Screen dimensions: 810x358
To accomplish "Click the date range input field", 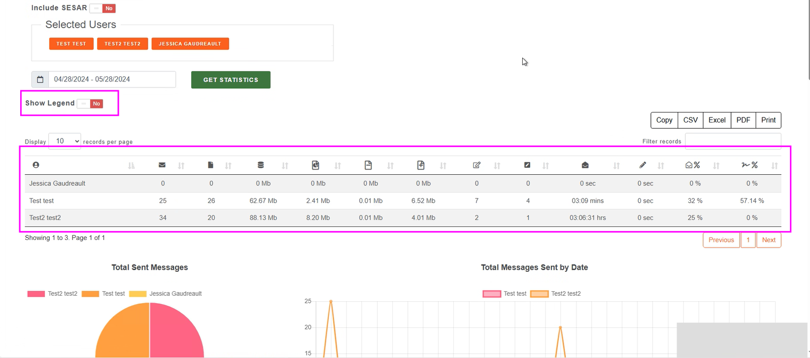I will [x=112, y=79].
